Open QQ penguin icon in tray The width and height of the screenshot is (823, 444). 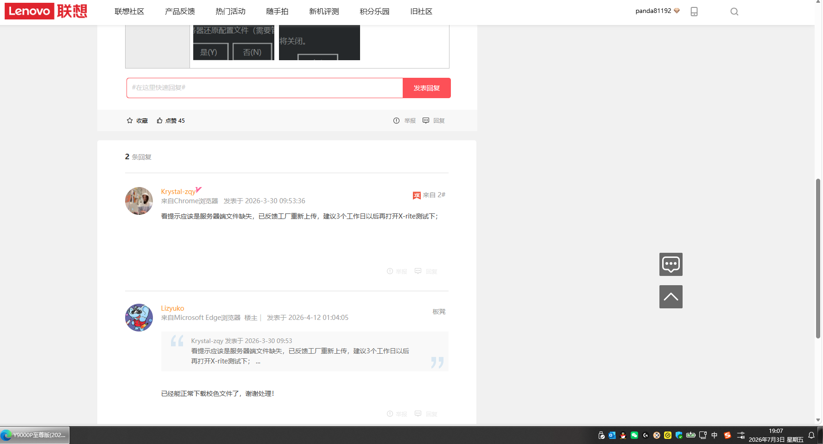click(x=623, y=435)
